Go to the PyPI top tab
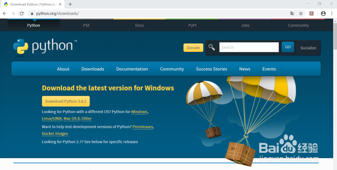The width and height of the screenshot is (337, 170). (x=192, y=25)
